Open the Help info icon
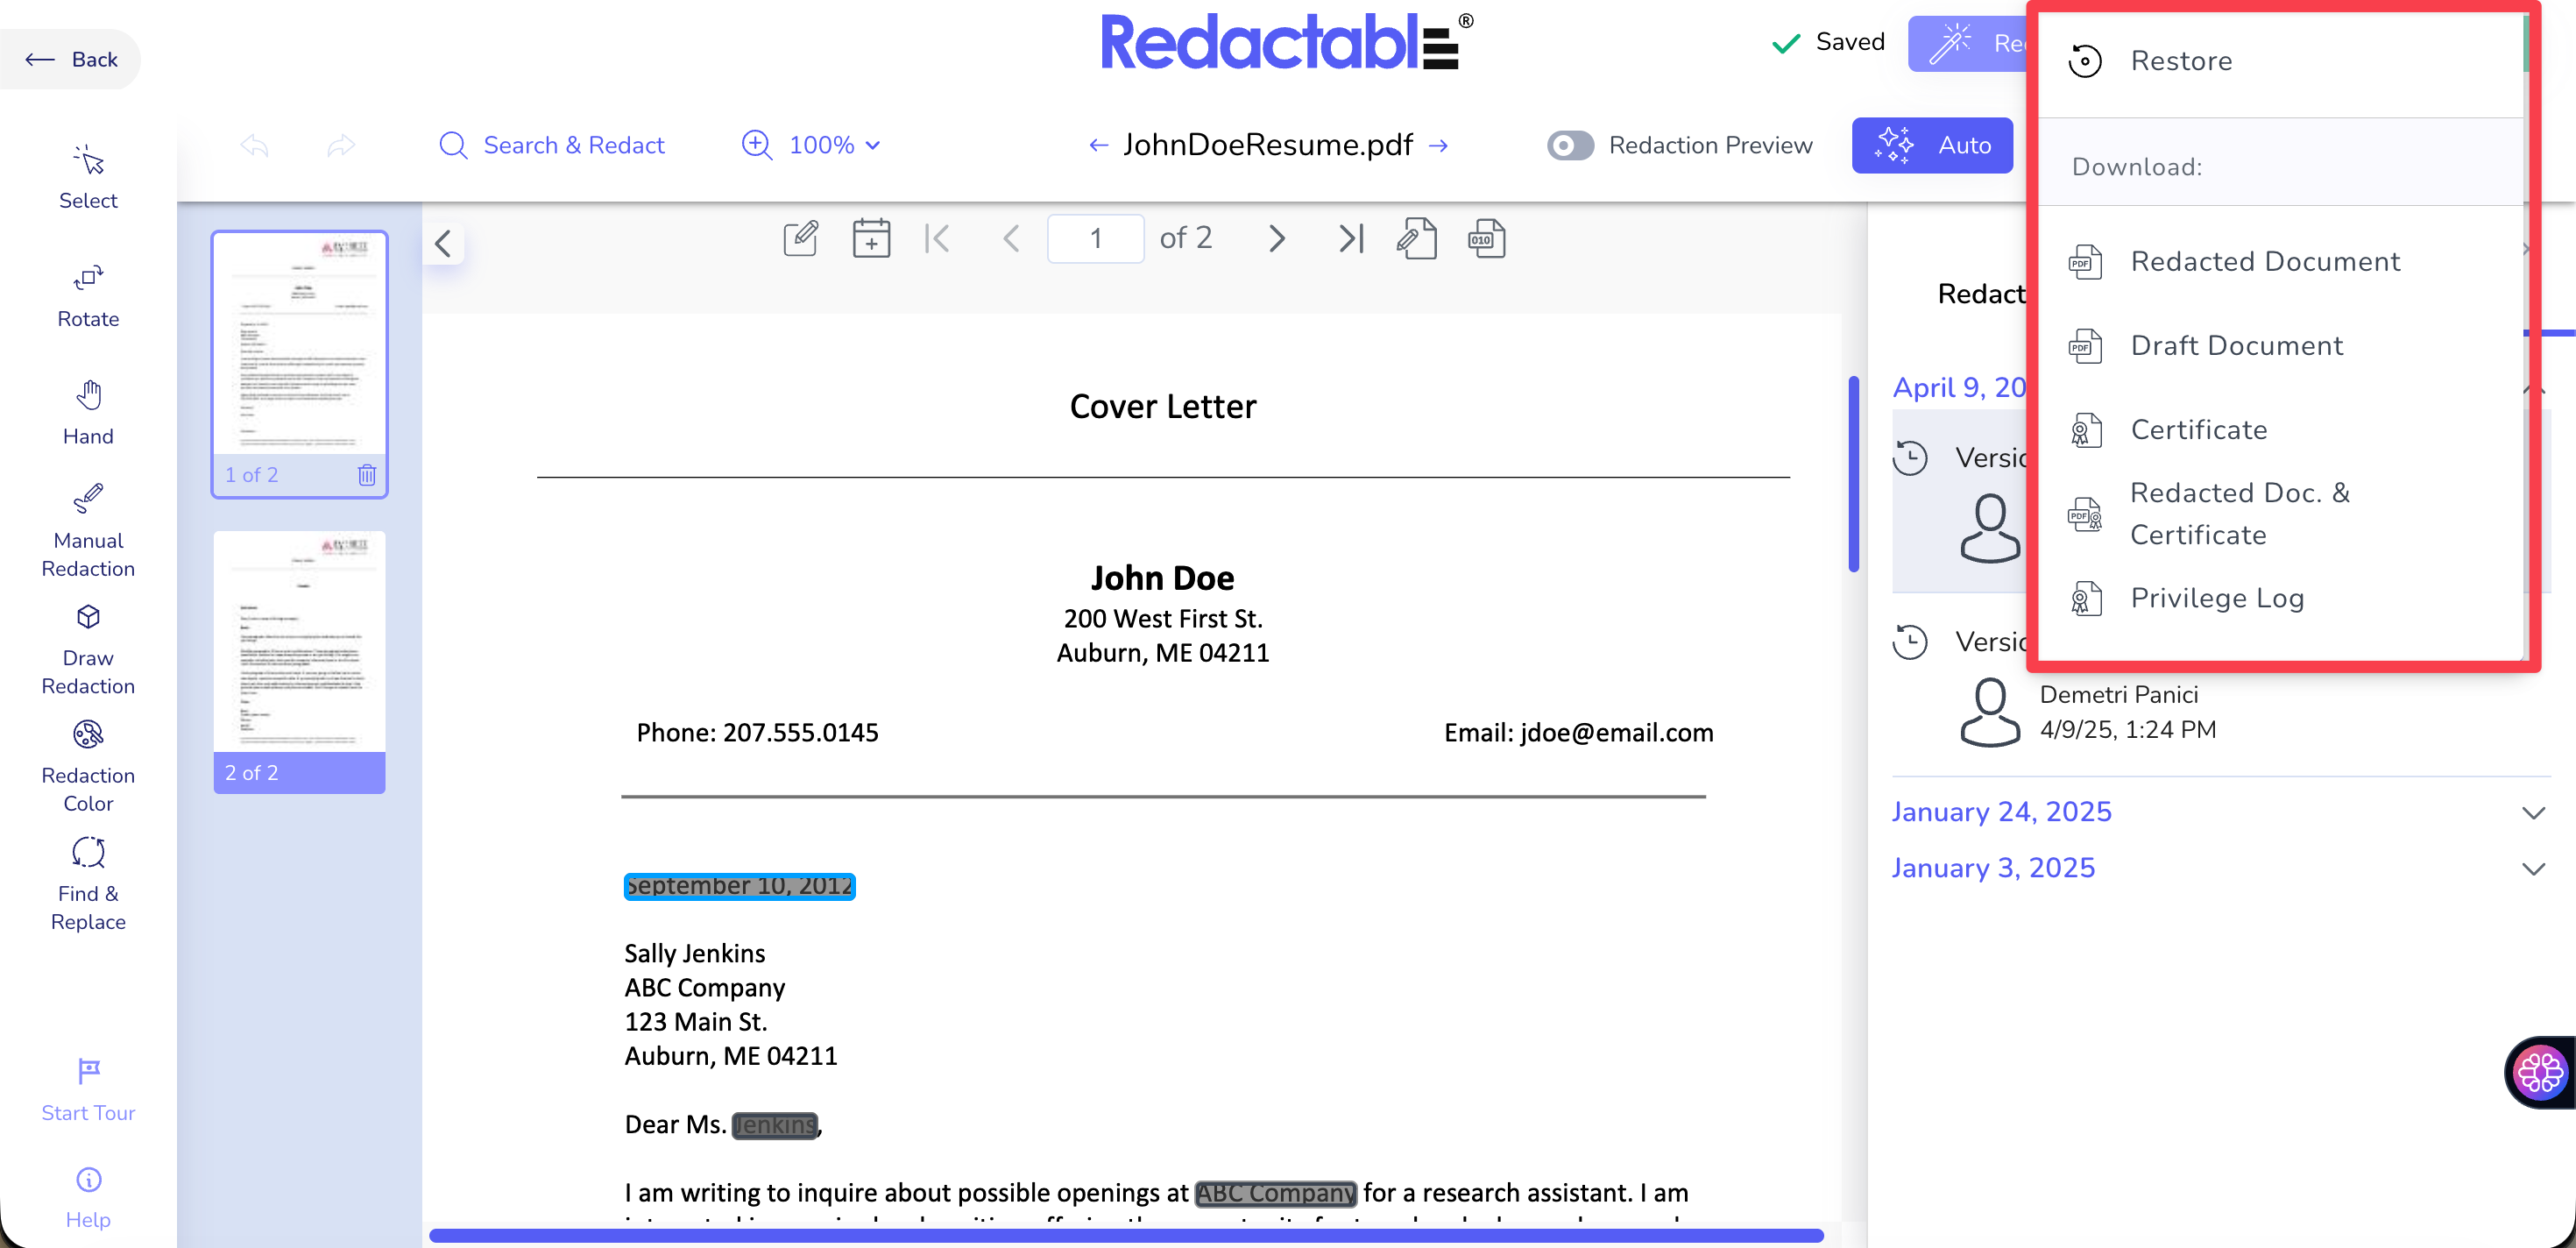 point(88,1196)
